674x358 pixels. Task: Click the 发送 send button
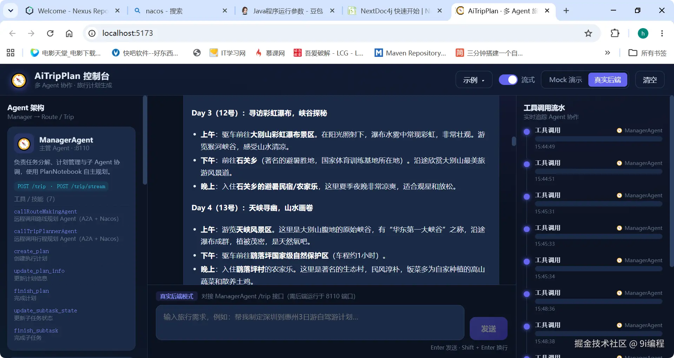click(488, 329)
